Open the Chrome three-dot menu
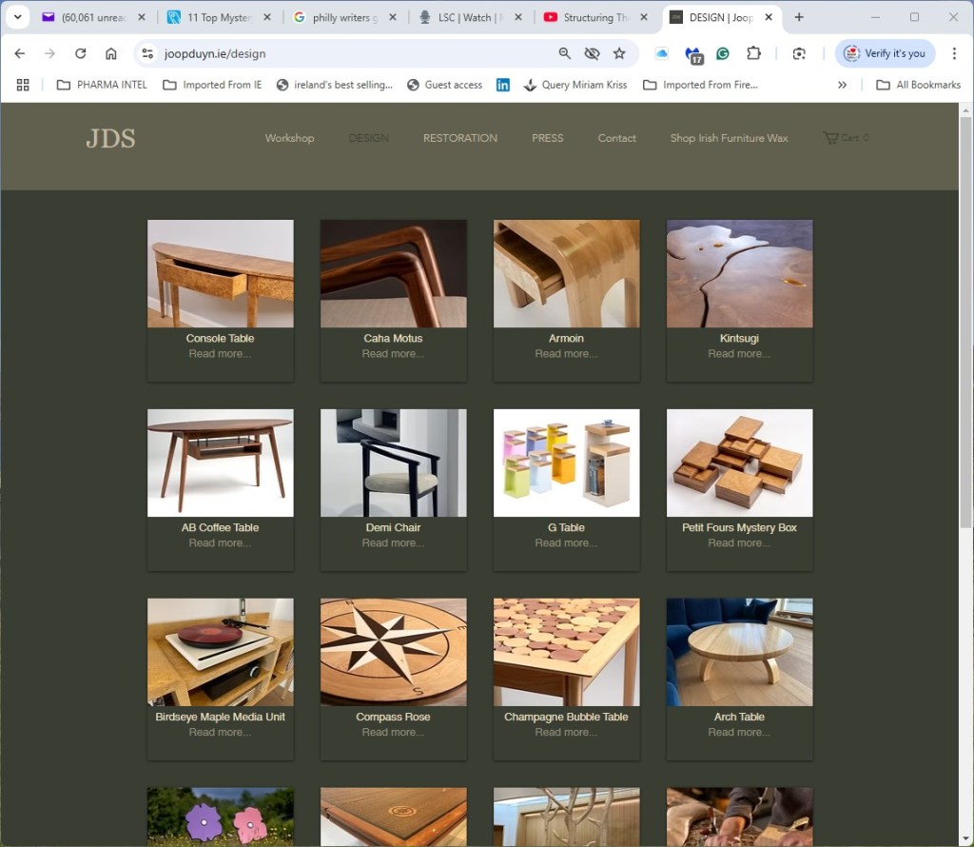 click(954, 54)
